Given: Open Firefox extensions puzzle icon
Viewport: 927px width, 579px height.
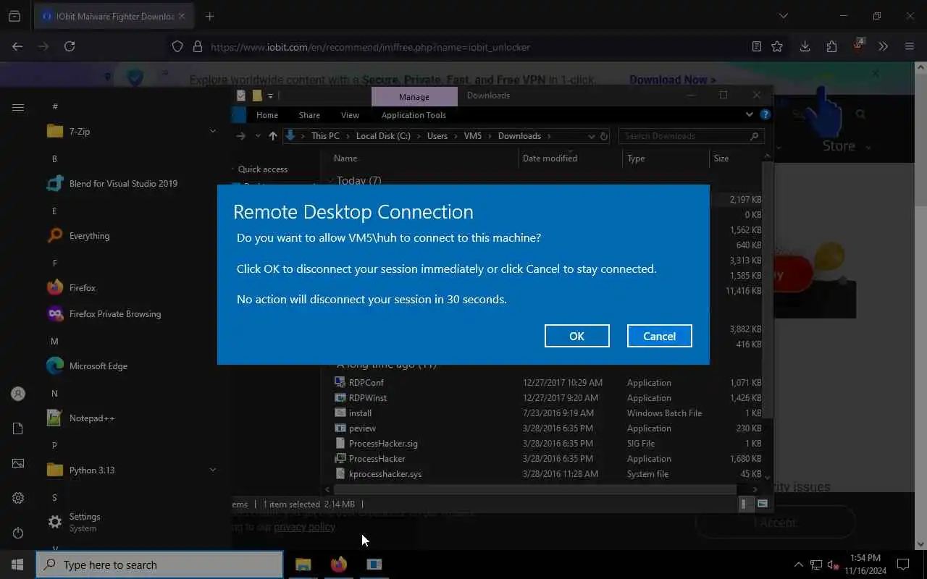Looking at the screenshot, I should point(831,46).
